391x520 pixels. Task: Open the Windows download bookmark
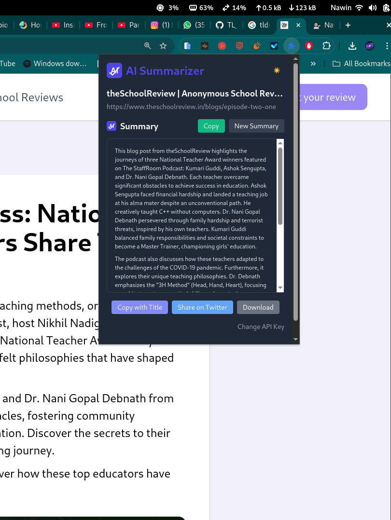[55, 64]
